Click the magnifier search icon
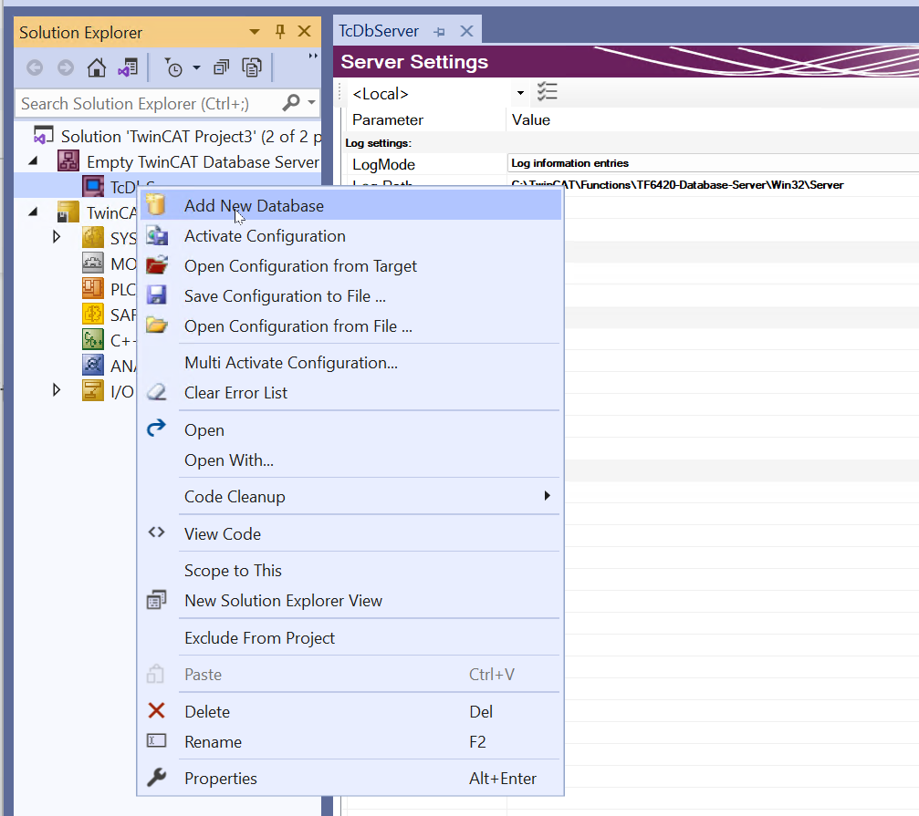This screenshot has width=919, height=816. point(291,103)
